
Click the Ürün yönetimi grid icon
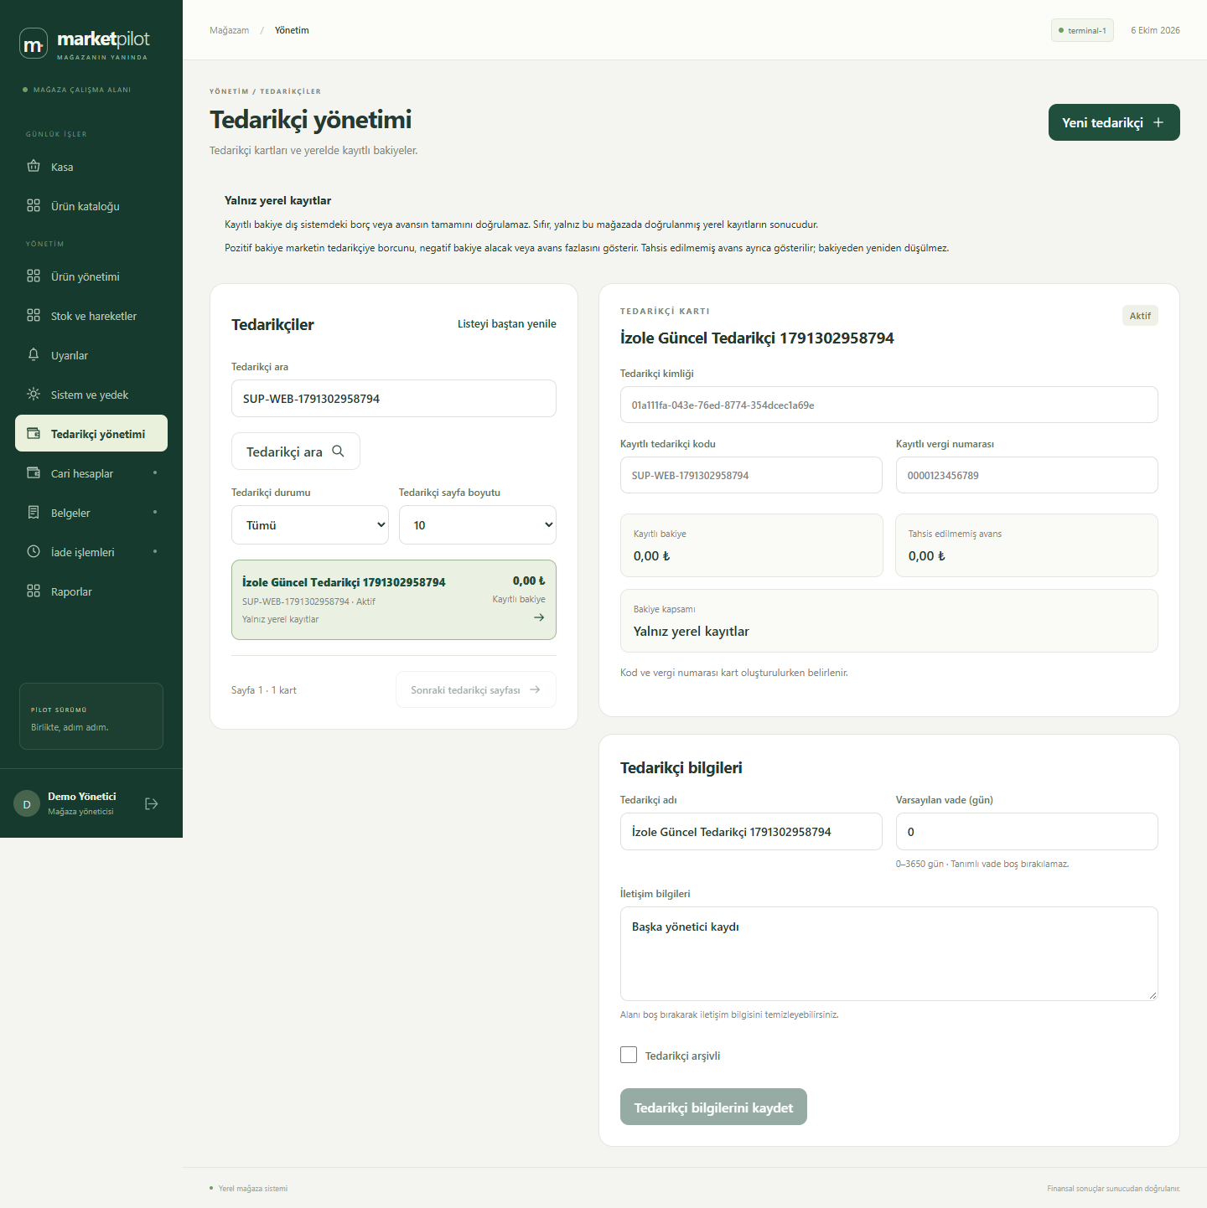[x=34, y=276]
